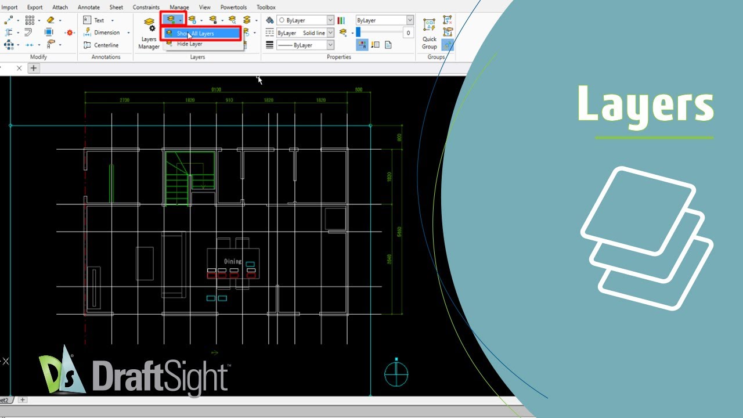Open the Powertools ribbon tab
This screenshot has width=743, height=418.
233,8
